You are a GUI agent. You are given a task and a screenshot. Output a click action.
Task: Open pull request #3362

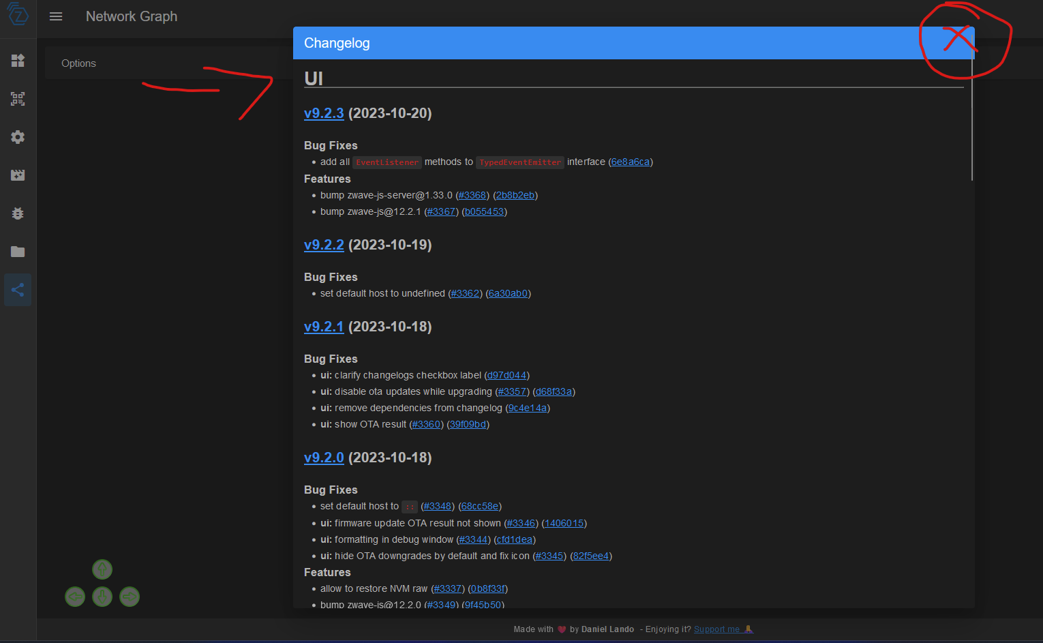[465, 293]
